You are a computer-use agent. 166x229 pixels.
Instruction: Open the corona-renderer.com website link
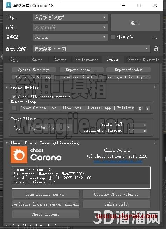[118, 161]
